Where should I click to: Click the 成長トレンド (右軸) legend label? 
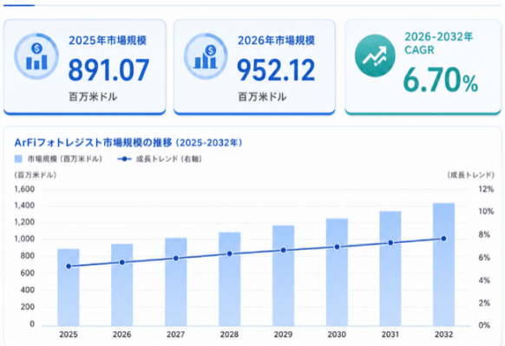coord(169,159)
